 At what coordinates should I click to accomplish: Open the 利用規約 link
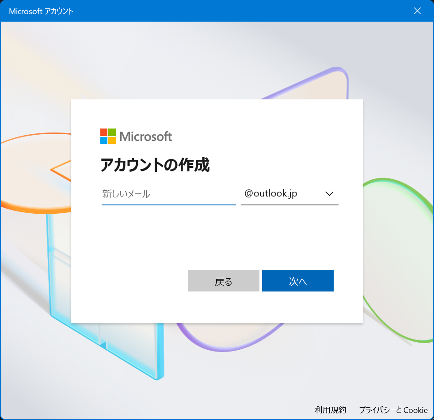pyautogui.click(x=330, y=410)
